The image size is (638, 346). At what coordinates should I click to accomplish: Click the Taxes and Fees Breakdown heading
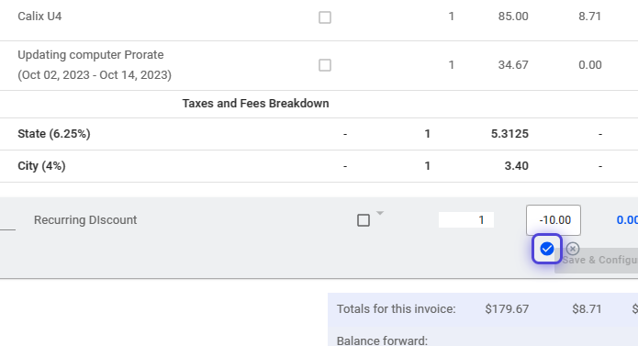255,104
